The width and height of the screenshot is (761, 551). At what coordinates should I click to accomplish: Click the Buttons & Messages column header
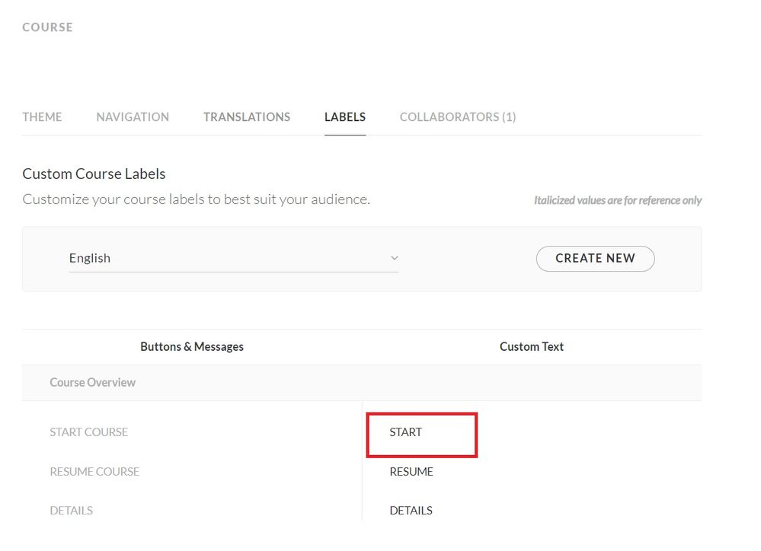click(x=192, y=347)
